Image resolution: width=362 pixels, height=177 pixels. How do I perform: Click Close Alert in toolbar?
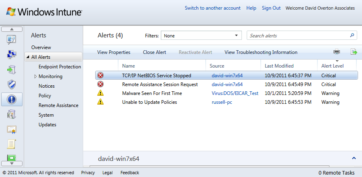click(154, 52)
